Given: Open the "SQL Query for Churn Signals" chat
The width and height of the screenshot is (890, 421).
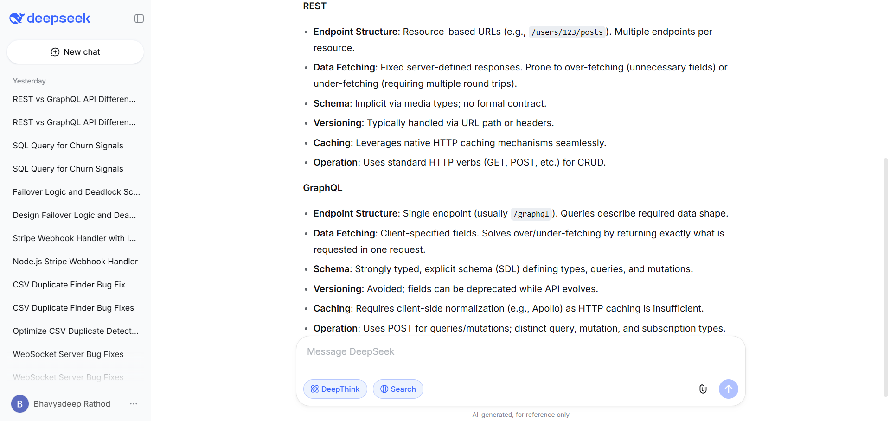Looking at the screenshot, I should 68,145.
